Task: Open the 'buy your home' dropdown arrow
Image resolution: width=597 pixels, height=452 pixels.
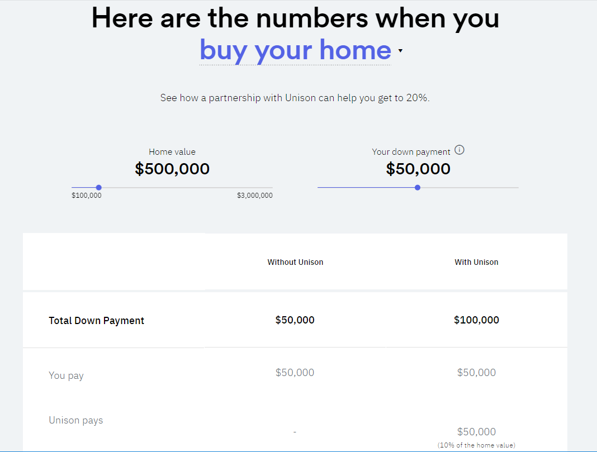Action: 400,51
